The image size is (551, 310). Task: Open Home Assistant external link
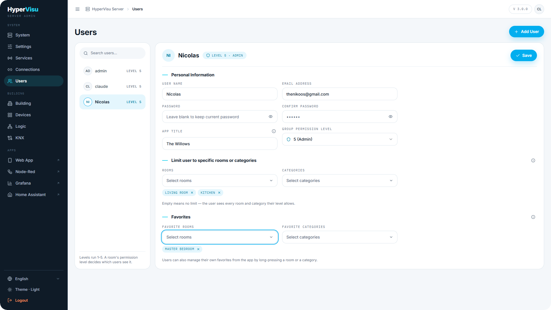[x=34, y=195]
